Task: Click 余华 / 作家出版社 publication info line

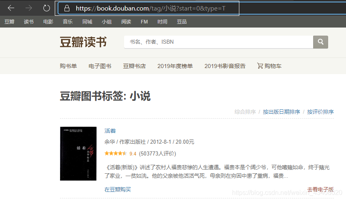Action: click(149, 142)
